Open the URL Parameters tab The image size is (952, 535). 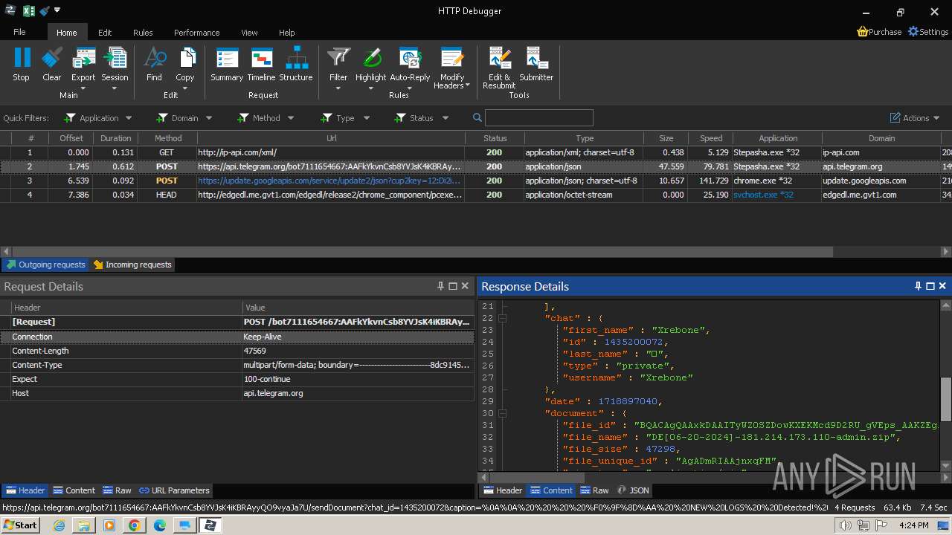coord(174,490)
